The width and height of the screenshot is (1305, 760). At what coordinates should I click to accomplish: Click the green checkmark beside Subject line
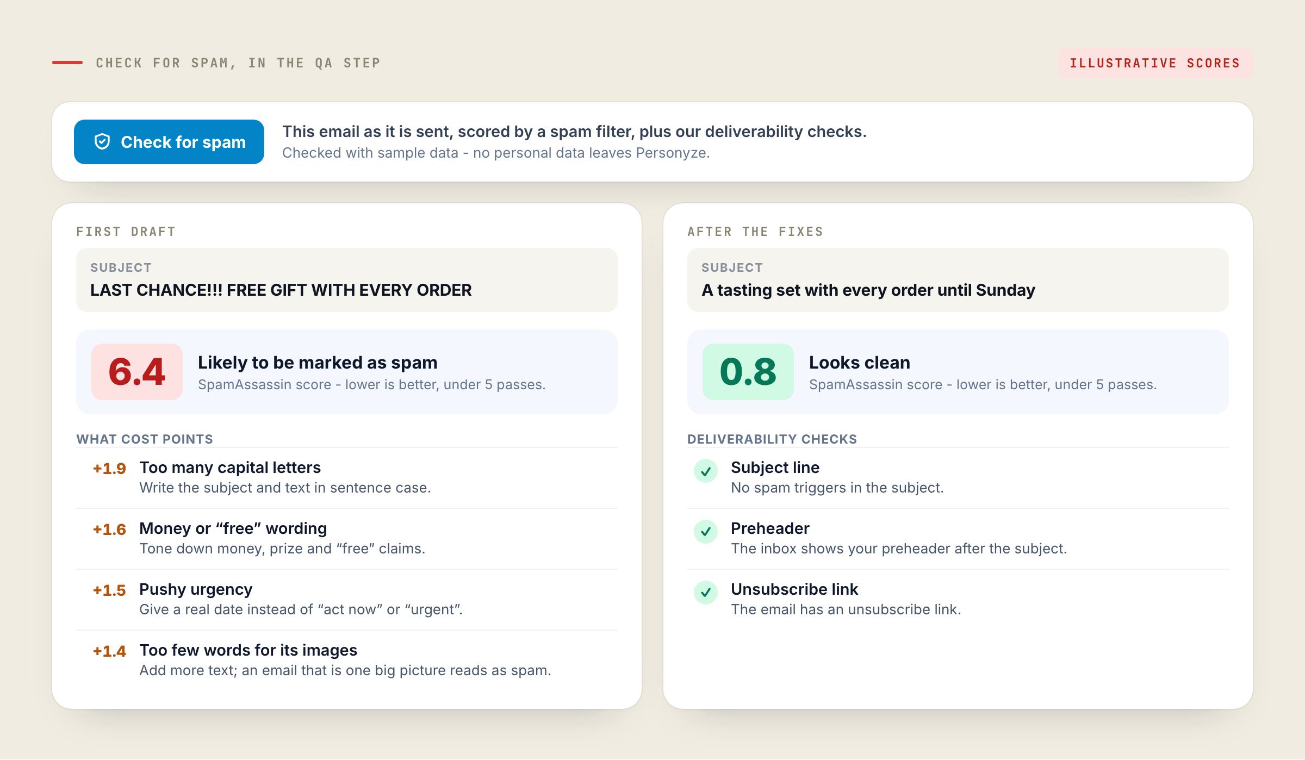point(706,471)
